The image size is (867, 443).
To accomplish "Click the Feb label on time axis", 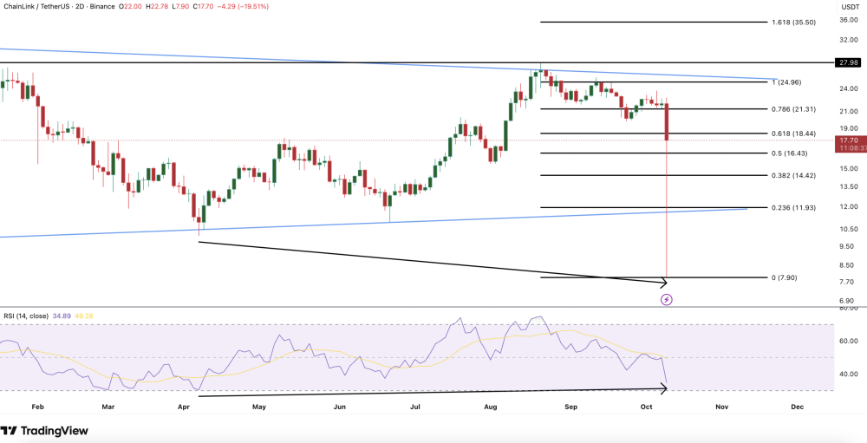I will (x=37, y=407).
